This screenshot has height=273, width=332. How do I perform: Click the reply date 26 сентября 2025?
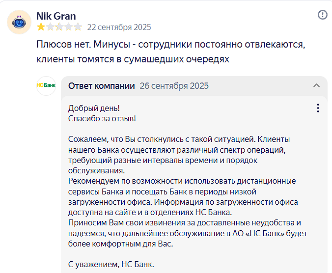pyautogui.click(x=174, y=86)
